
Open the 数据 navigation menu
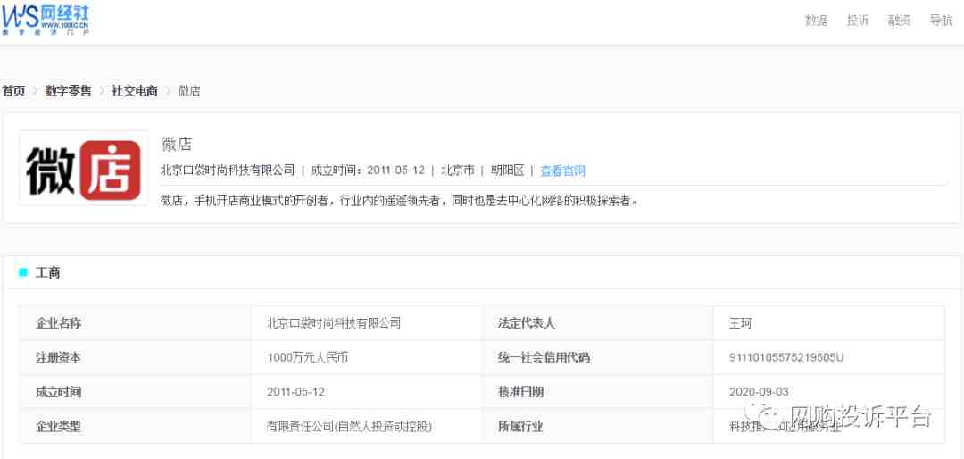click(816, 21)
